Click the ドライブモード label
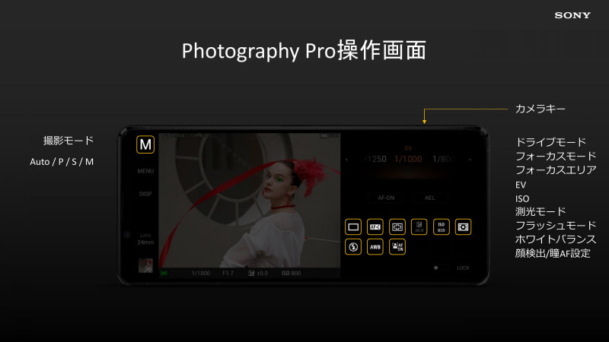This screenshot has height=342, width=609. click(x=550, y=142)
